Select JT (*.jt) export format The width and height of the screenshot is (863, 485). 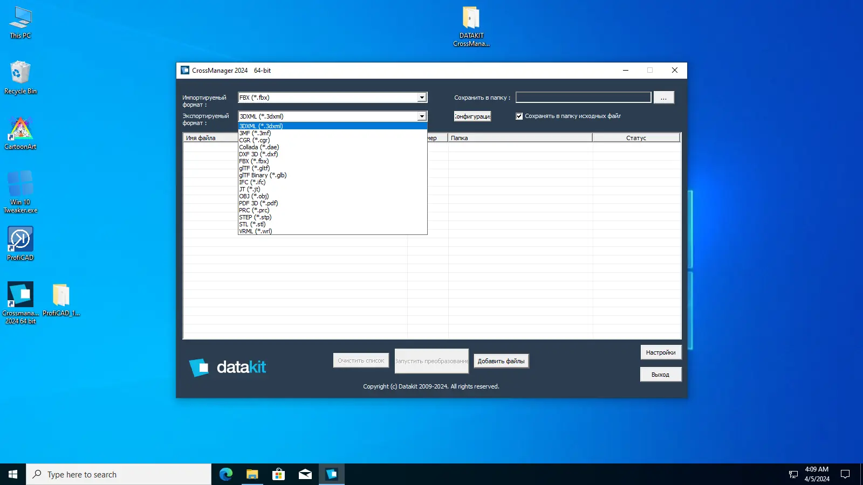click(x=332, y=189)
